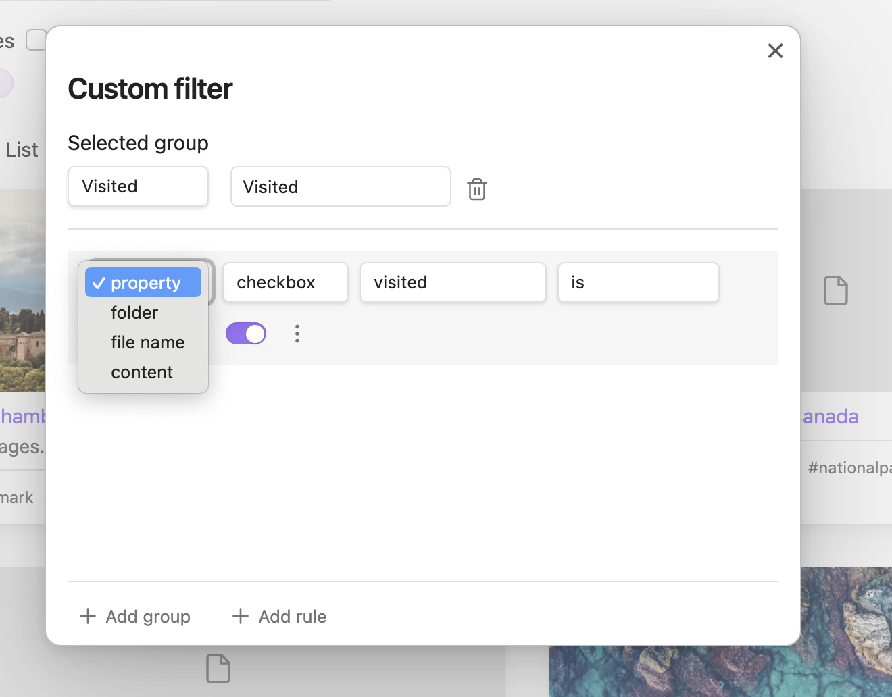The width and height of the screenshot is (892, 697).
Task: Open the Selected group 'Visited' dropdown
Action: click(x=138, y=186)
